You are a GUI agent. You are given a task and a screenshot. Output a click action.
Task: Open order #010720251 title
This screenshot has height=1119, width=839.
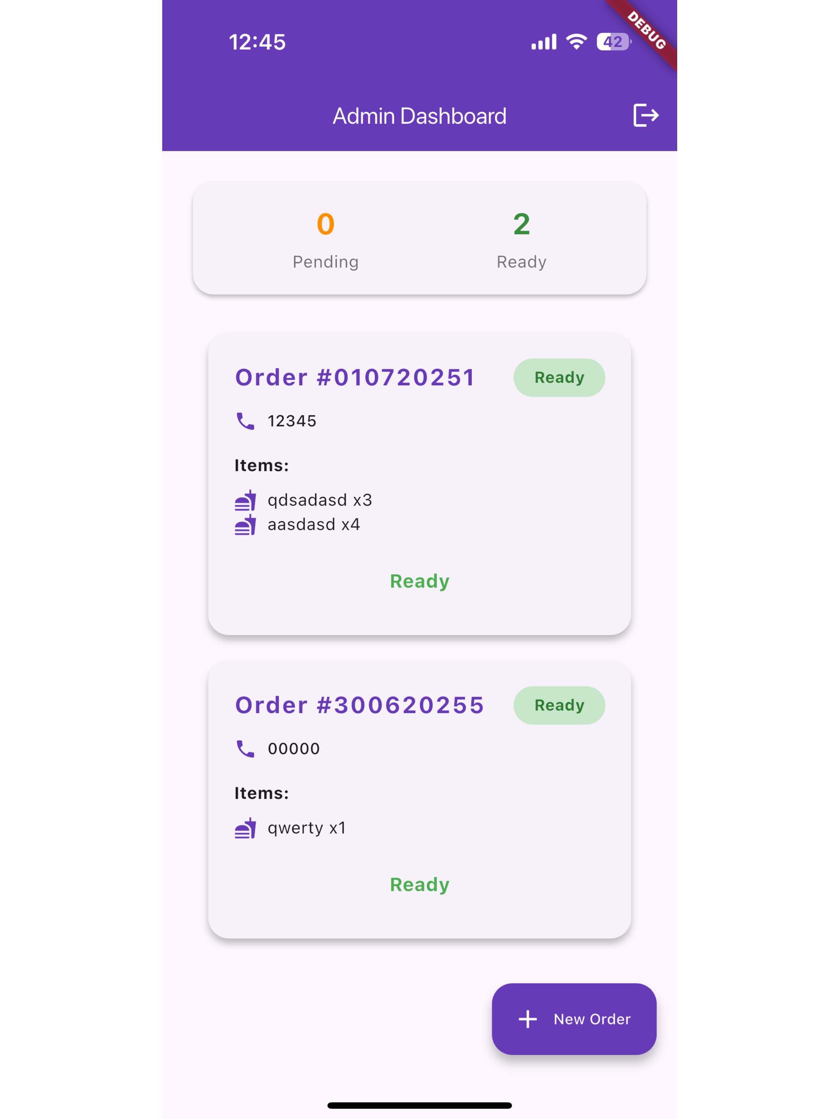coord(355,377)
